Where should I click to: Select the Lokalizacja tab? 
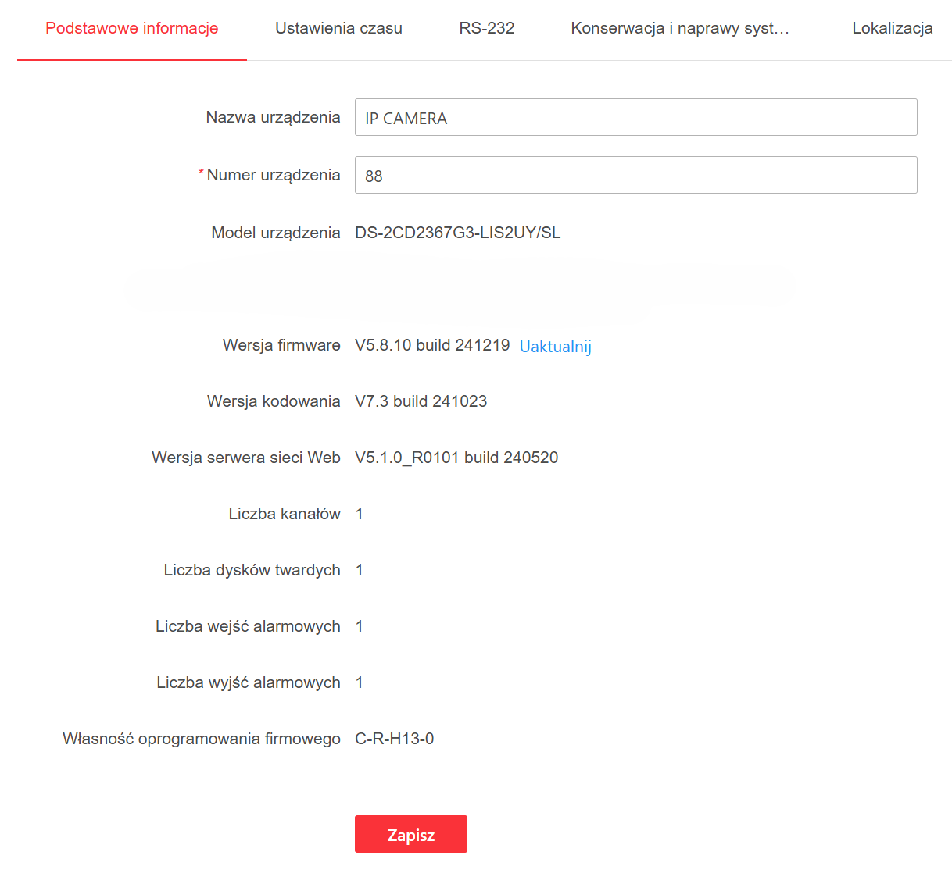[x=892, y=29]
